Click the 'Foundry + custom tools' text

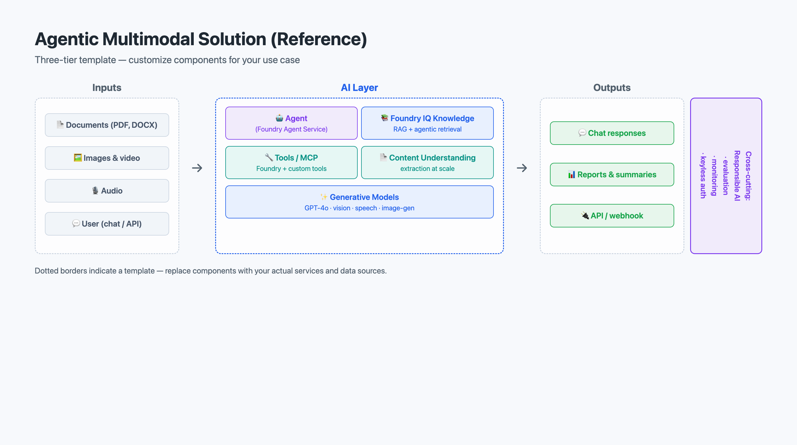tap(291, 168)
